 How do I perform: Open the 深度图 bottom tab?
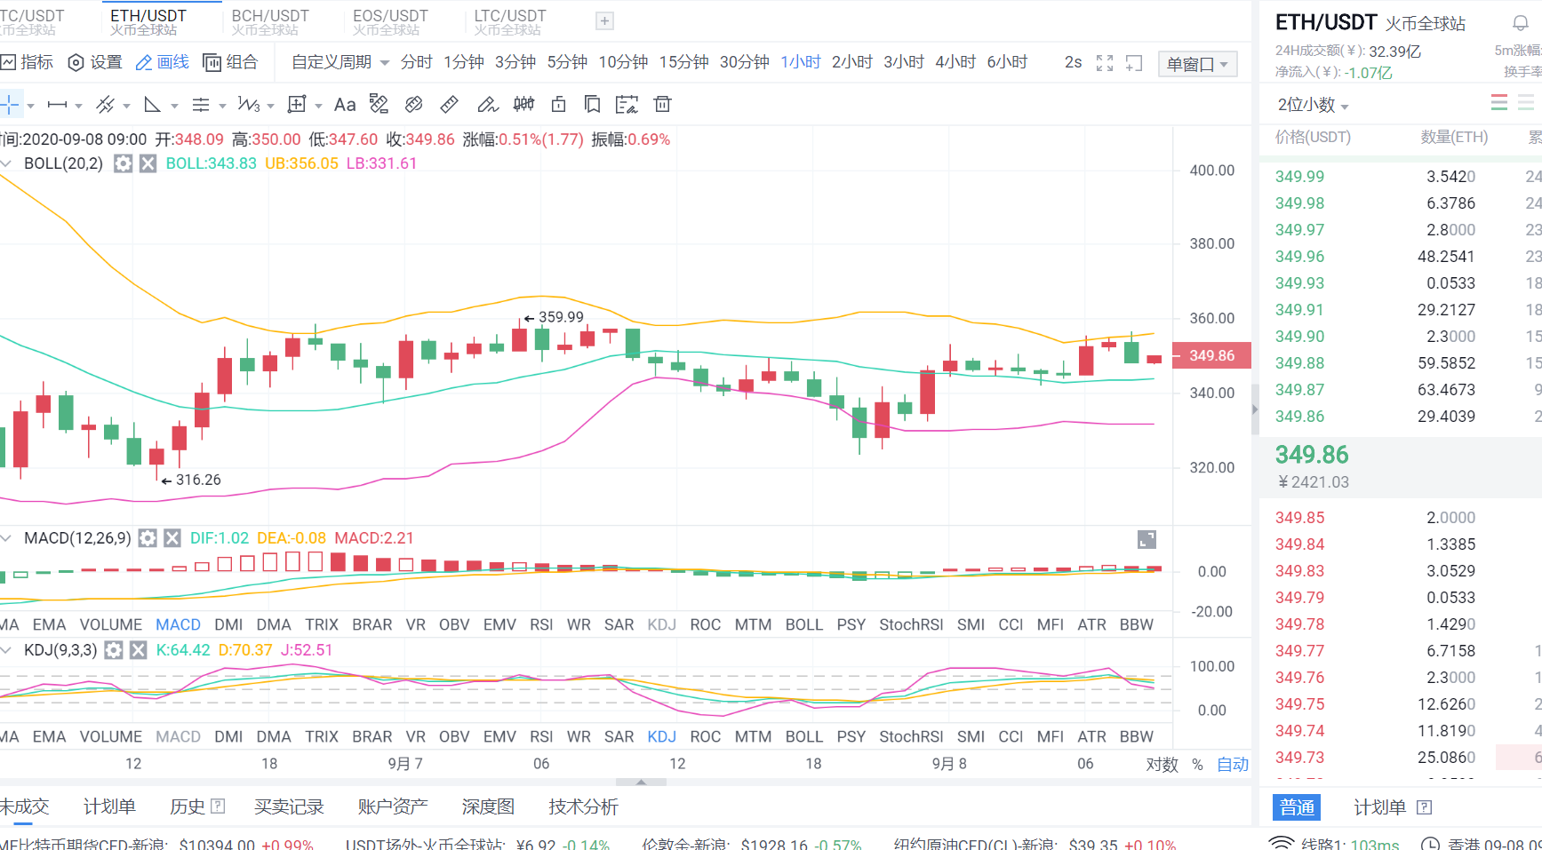488,806
